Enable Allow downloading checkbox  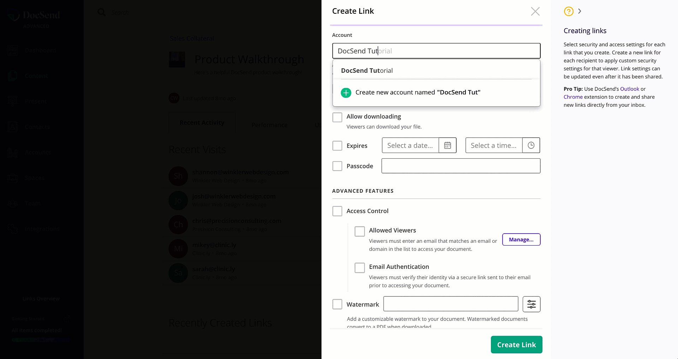click(x=337, y=117)
